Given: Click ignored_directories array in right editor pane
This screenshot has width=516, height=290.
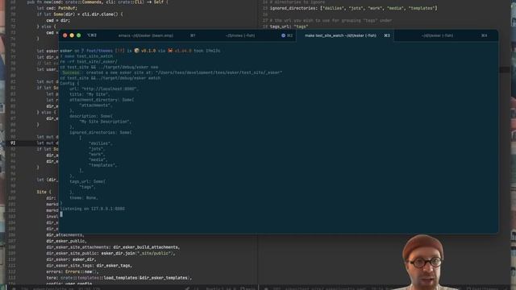Looking at the screenshot, I should click(x=353, y=8).
